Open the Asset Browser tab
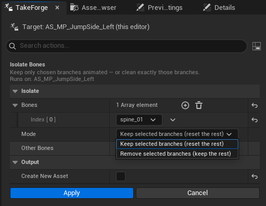Screen dimensions: 266x206 pos(93,8)
